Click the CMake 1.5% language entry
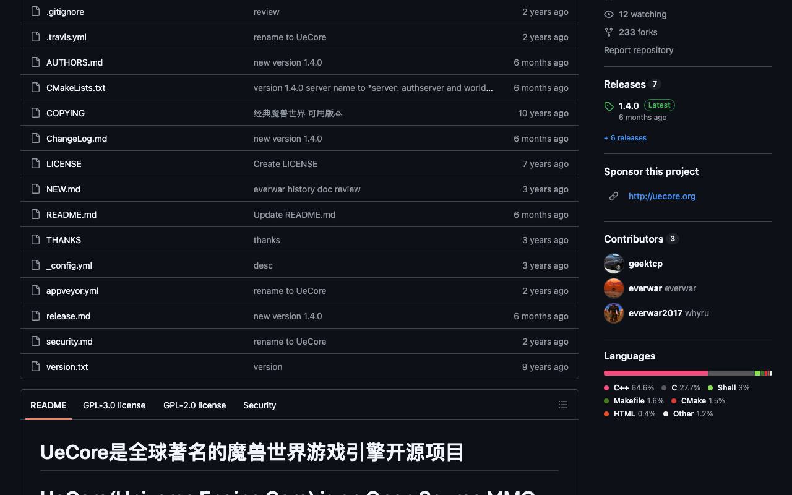Image resolution: width=792 pixels, height=495 pixels. 698,401
